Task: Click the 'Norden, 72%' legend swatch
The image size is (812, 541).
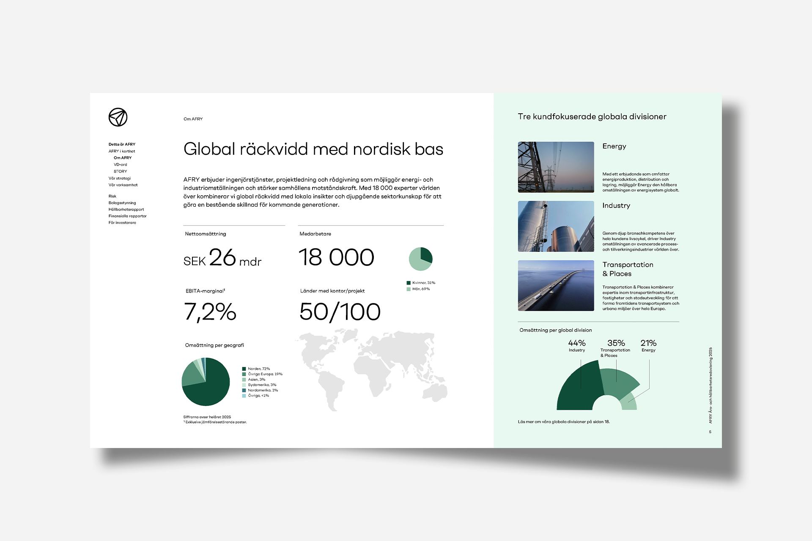Action: (244, 369)
